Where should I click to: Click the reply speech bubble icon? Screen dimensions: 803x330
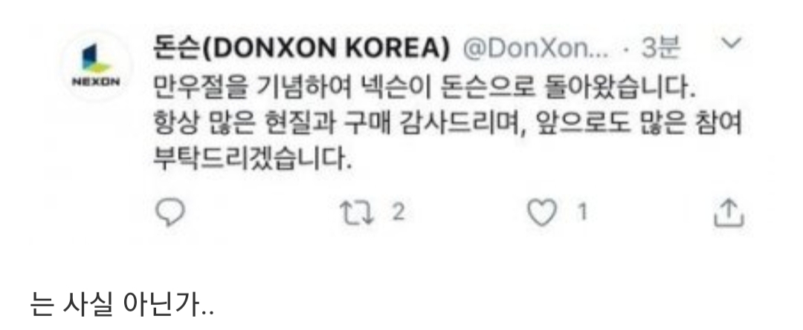point(169,213)
